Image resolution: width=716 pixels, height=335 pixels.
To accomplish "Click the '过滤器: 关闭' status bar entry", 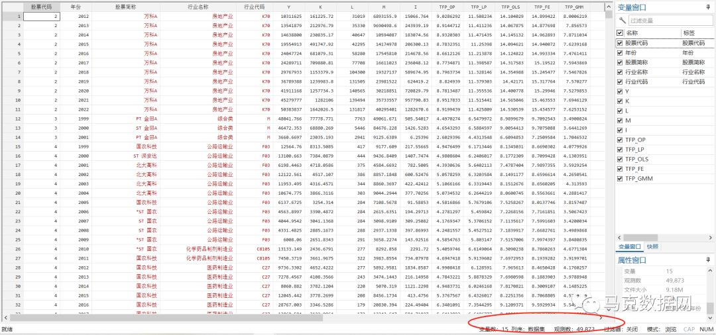I will [x=620, y=329].
